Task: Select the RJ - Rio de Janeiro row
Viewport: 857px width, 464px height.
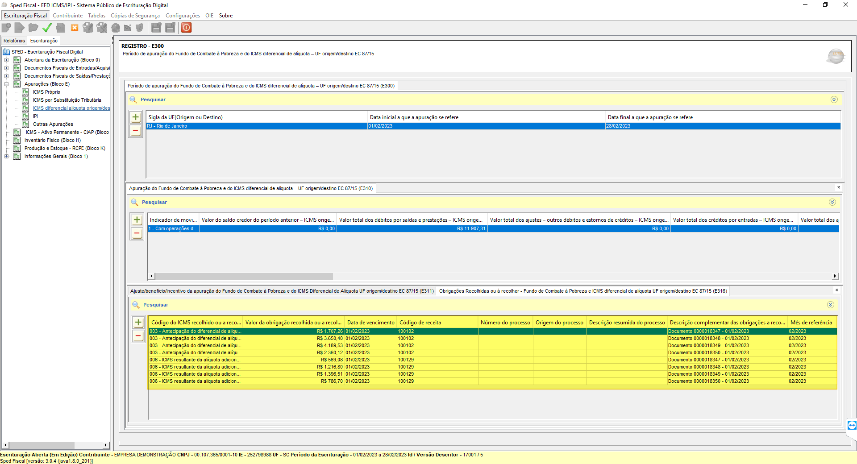Action: pyautogui.click(x=493, y=126)
